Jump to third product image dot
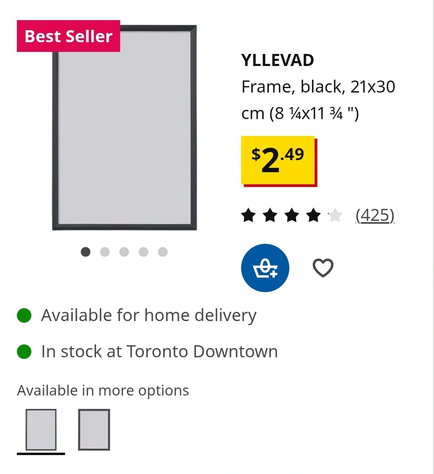Screen dimensions: 434x474 pyautogui.click(x=124, y=252)
